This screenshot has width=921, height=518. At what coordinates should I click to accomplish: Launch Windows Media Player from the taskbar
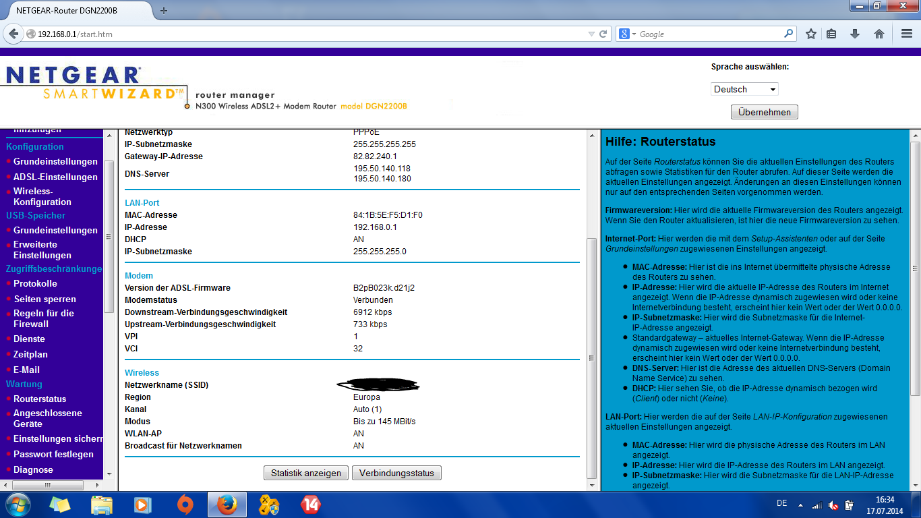click(143, 505)
